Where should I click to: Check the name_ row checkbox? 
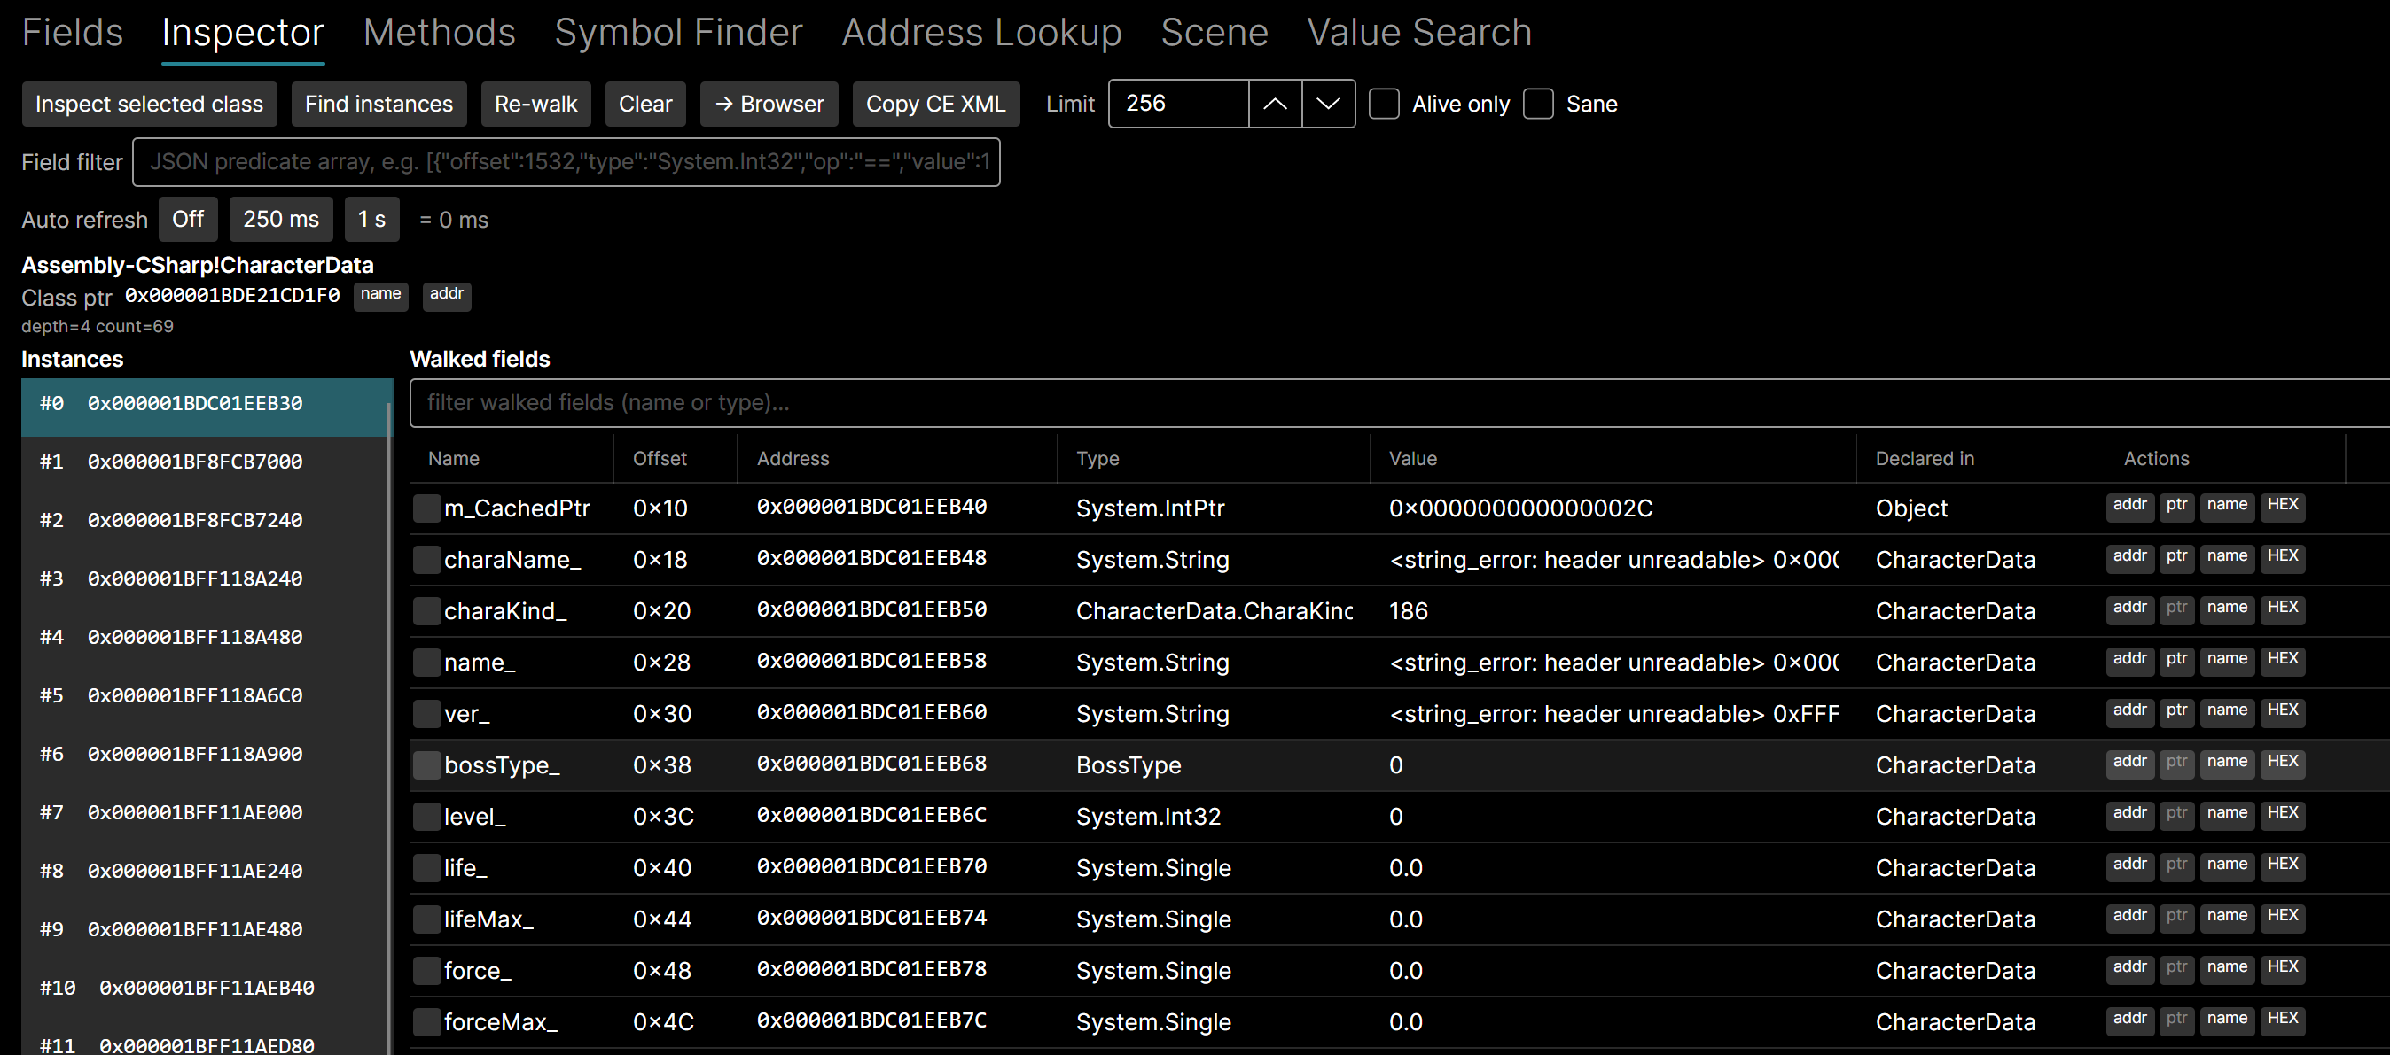(x=426, y=662)
